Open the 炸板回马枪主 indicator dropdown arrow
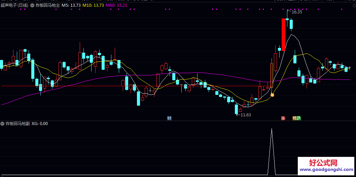This screenshot has height=177, width=356. click(32, 5)
